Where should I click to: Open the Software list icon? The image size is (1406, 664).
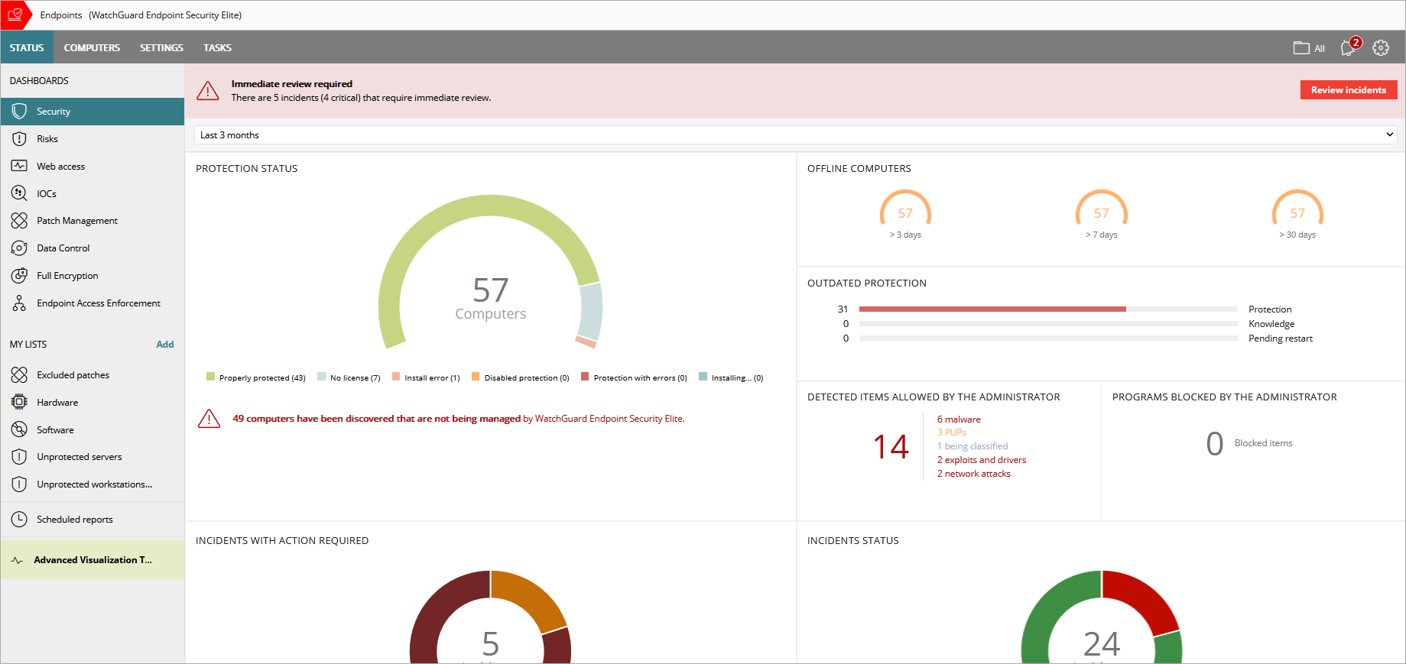click(x=20, y=430)
